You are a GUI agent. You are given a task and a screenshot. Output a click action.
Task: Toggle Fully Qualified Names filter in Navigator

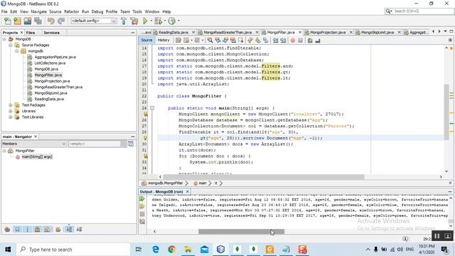[58, 229]
